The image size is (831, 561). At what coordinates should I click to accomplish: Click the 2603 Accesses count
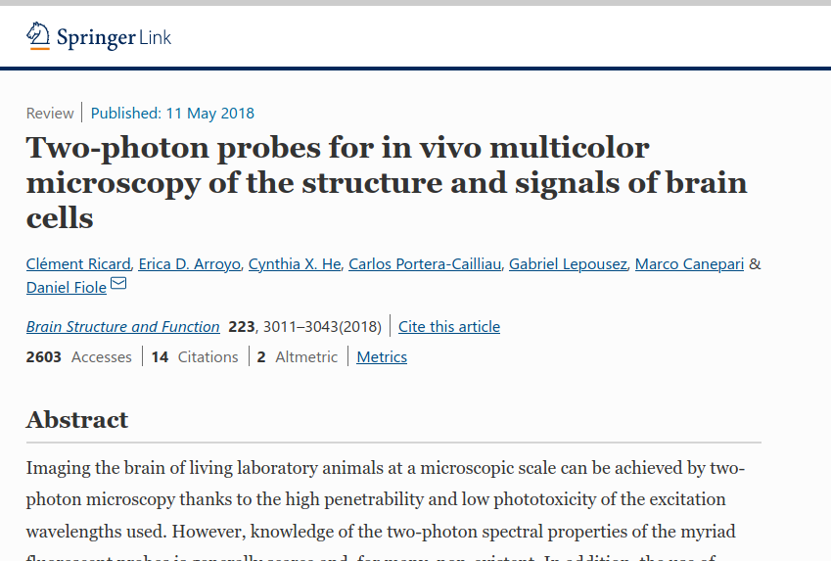(79, 356)
